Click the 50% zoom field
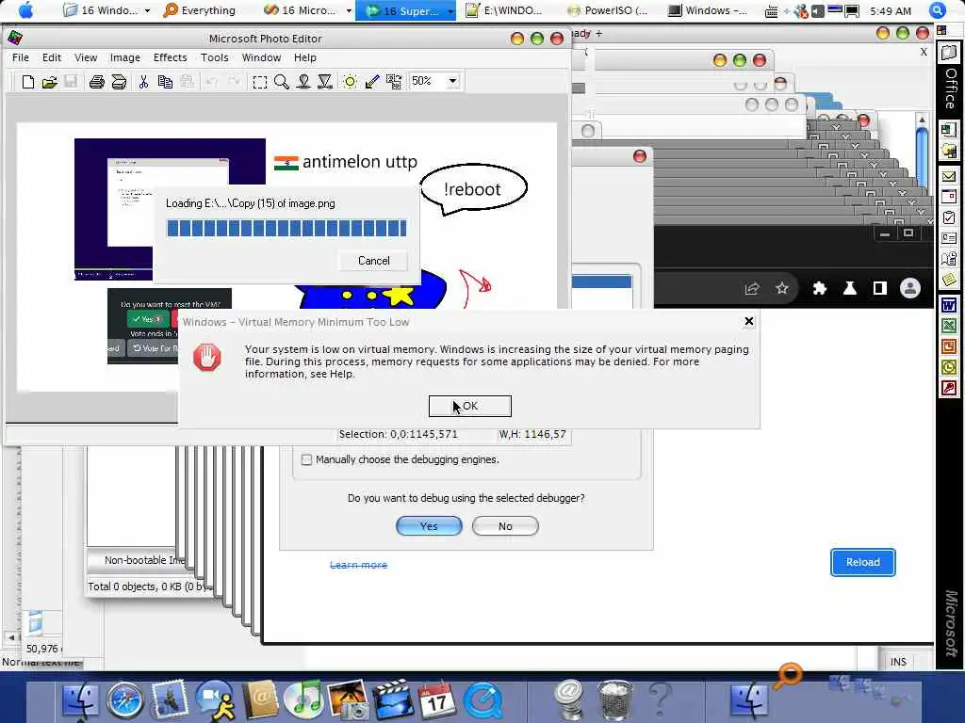 (x=427, y=81)
